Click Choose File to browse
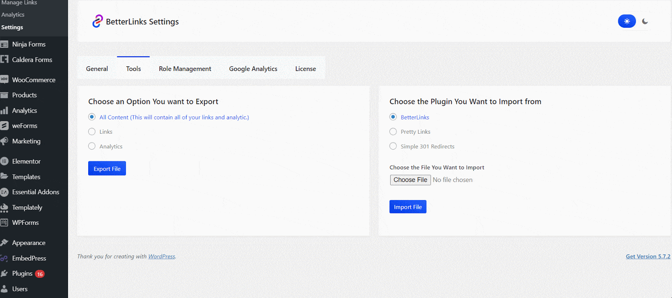Image resolution: width=672 pixels, height=298 pixels. 410,180
